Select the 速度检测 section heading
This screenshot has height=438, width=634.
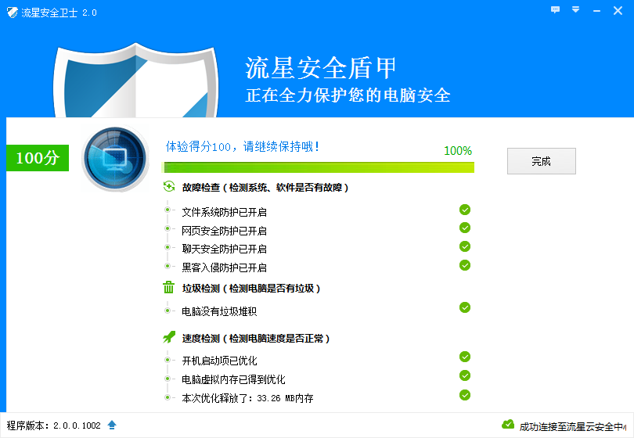pos(256,339)
